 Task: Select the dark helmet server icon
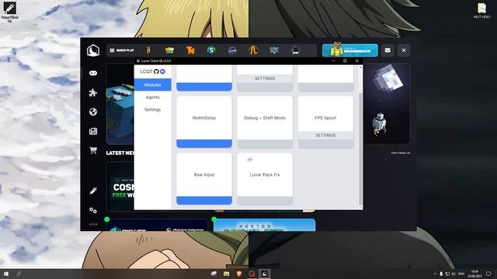point(295,50)
